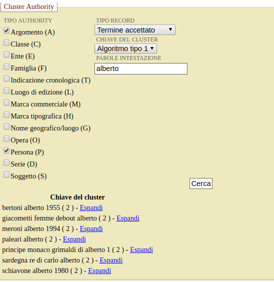Screen dimensions: 274x282
Task: Select Indicazione cronologica (T) checkbox
Action: pos(6,79)
